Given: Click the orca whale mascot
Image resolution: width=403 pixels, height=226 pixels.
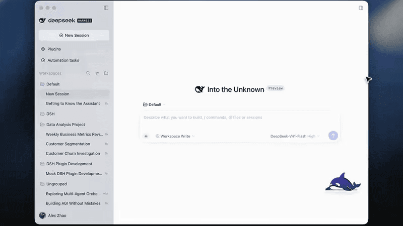Looking at the screenshot, I should 343,182.
